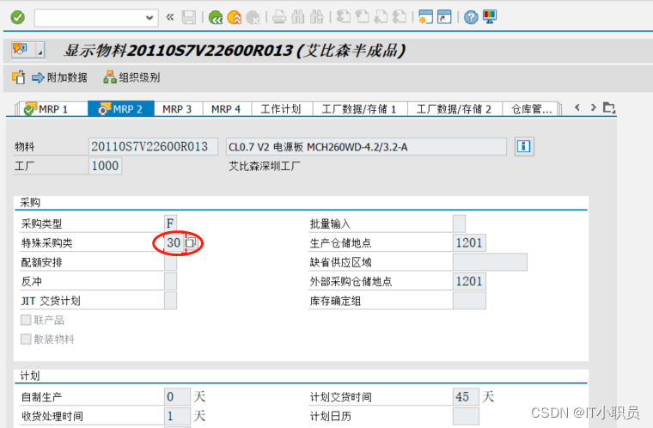Screen dimensions: 653x428
Task: Click the 组织级别 button
Action: tap(131, 77)
